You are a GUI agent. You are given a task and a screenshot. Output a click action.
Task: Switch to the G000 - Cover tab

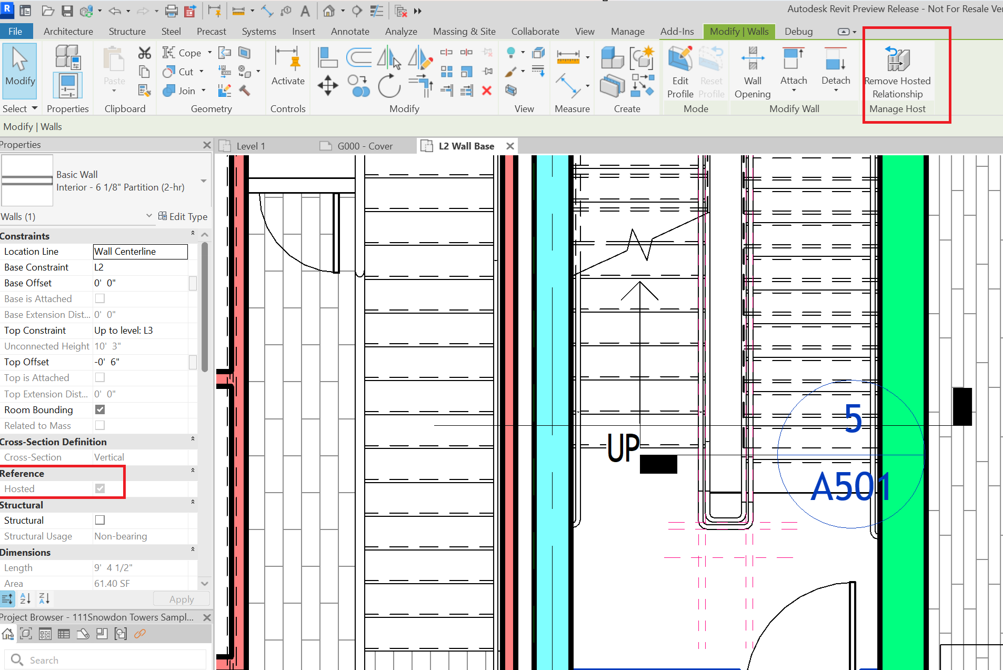point(365,146)
